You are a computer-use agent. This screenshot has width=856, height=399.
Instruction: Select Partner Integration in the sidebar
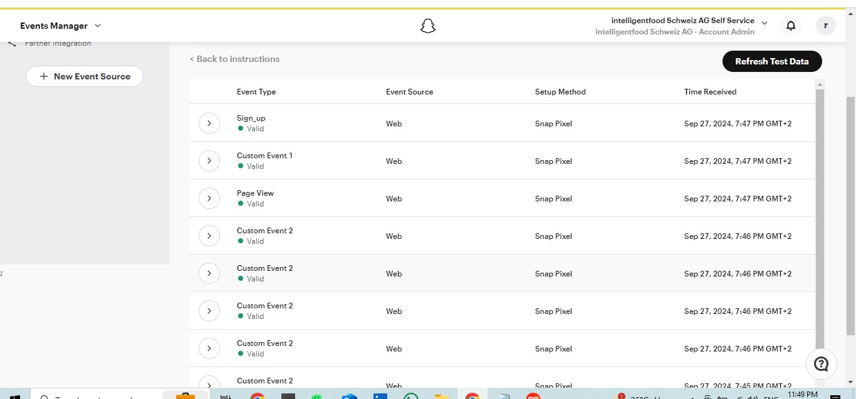tap(58, 43)
